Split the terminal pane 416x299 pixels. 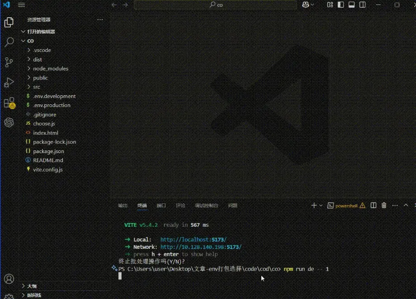373,206
